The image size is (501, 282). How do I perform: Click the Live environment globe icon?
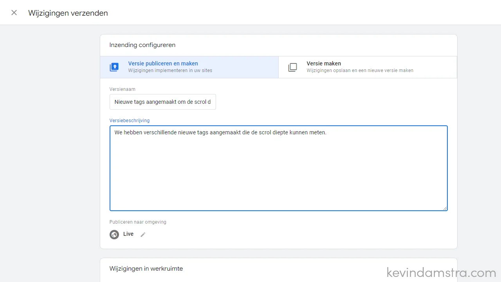point(114,234)
